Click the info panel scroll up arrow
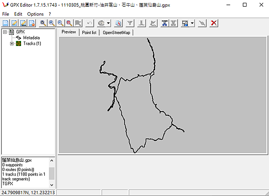The image size is (269, 196). (x=52, y=160)
